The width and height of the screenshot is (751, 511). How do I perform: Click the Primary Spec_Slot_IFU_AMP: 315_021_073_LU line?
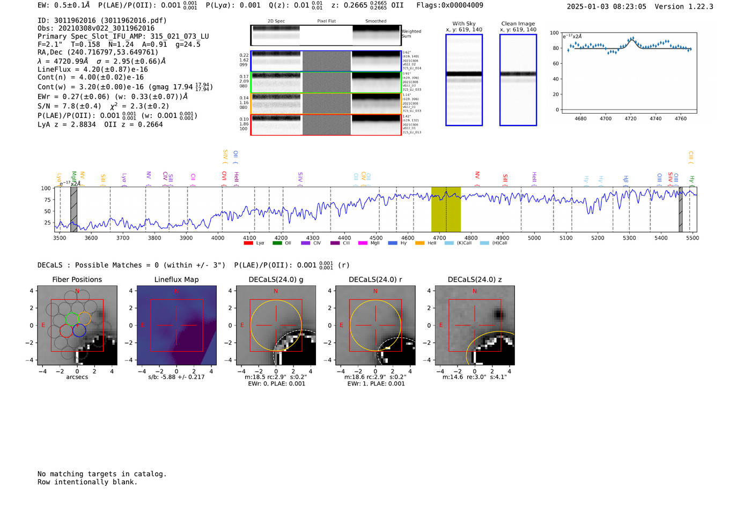point(123,36)
